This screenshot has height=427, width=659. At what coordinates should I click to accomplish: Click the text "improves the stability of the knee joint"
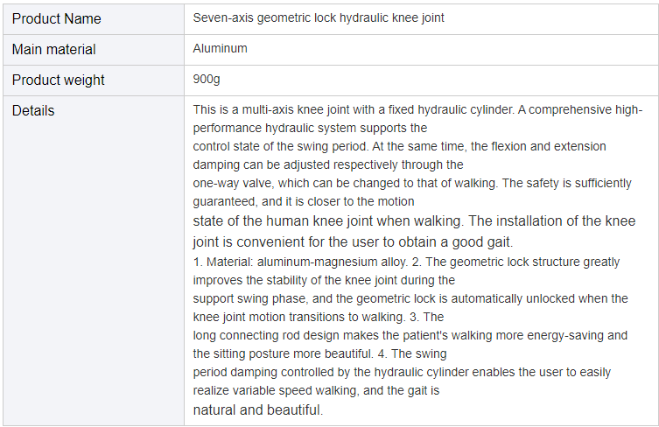pos(324,280)
